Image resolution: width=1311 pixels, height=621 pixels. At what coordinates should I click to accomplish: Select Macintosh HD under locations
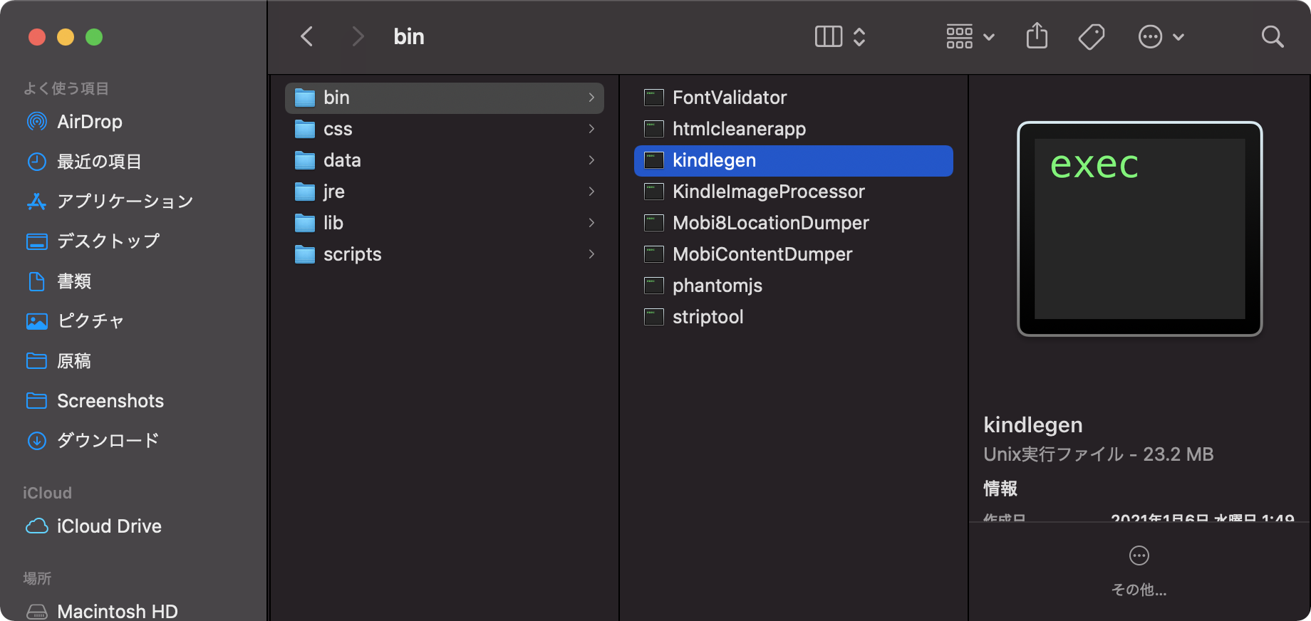117,611
